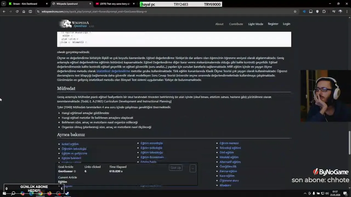Close the Wikipedia Speedruns tab
Screen dimensions: 351x197
pyautogui.click(x=90, y=4)
